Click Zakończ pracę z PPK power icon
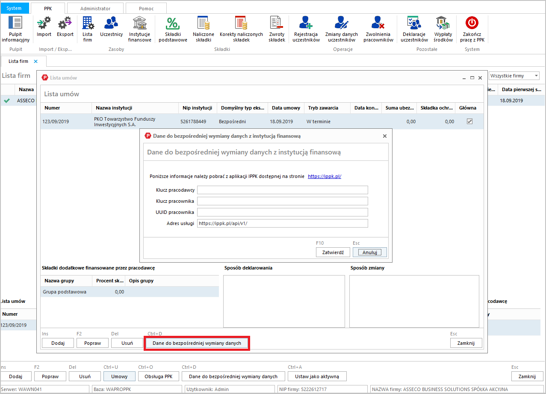Viewport: 546px width, 394px height. 472,23
